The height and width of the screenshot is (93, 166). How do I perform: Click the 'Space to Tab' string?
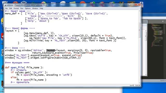(x=49, y=19)
